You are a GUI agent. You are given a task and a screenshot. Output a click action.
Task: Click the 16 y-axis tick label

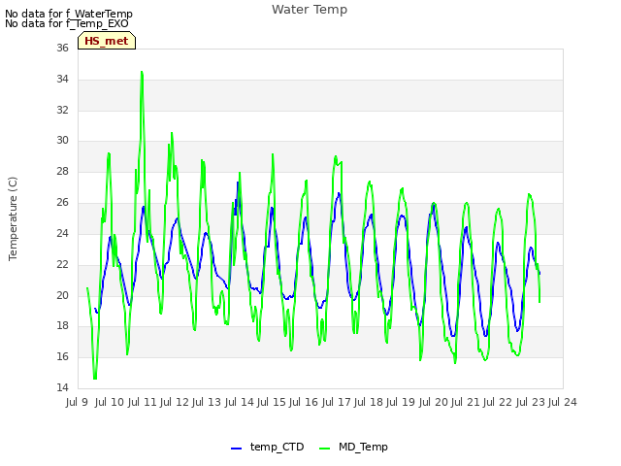point(62,356)
